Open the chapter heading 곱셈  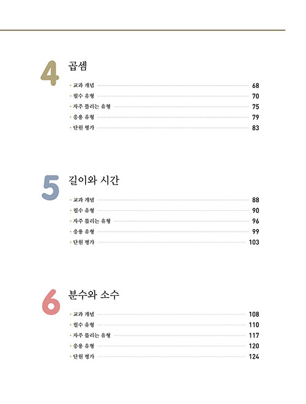(78, 66)
